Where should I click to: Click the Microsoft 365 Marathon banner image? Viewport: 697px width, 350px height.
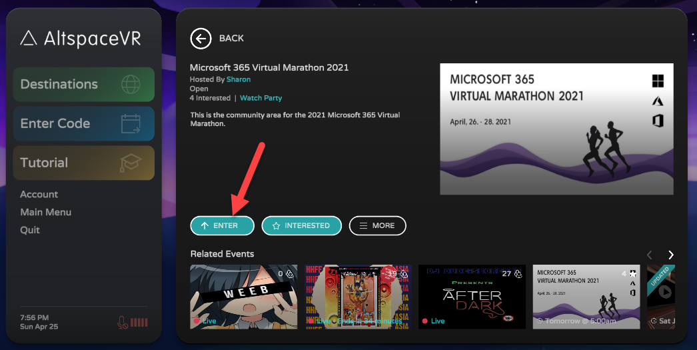556,129
